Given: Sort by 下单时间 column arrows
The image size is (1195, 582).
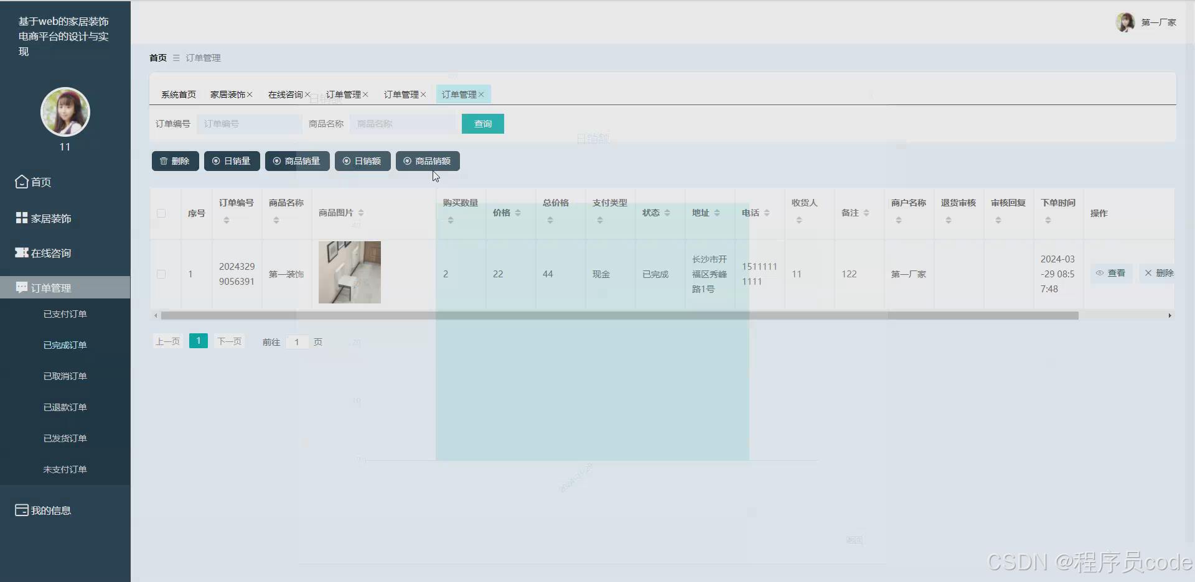Looking at the screenshot, I should (x=1048, y=220).
